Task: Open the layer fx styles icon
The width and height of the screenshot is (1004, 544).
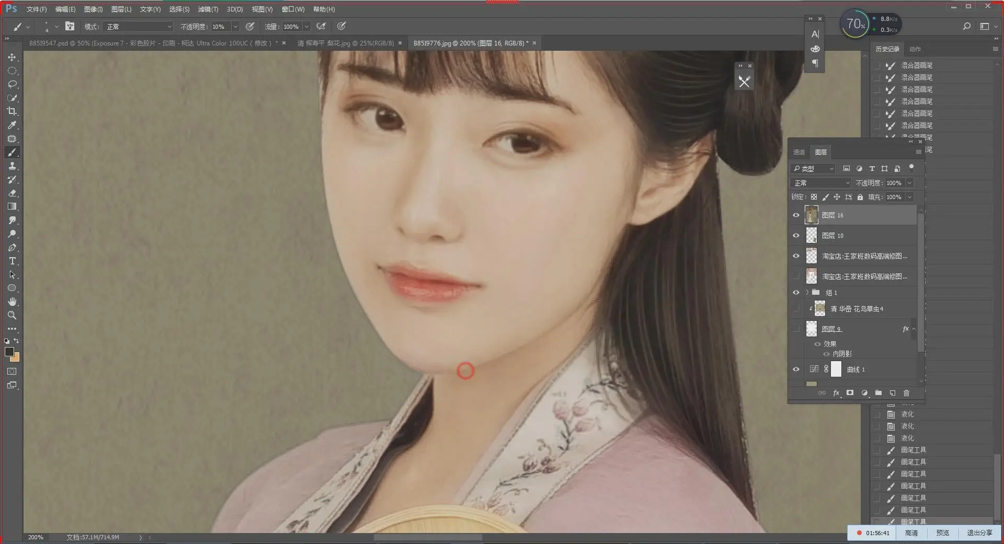Action: 836,393
